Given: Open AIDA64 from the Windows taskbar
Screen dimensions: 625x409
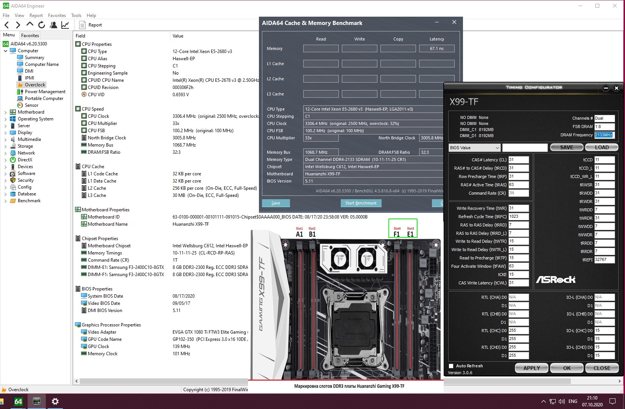Looking at the screenshot, I should [18, 401].
